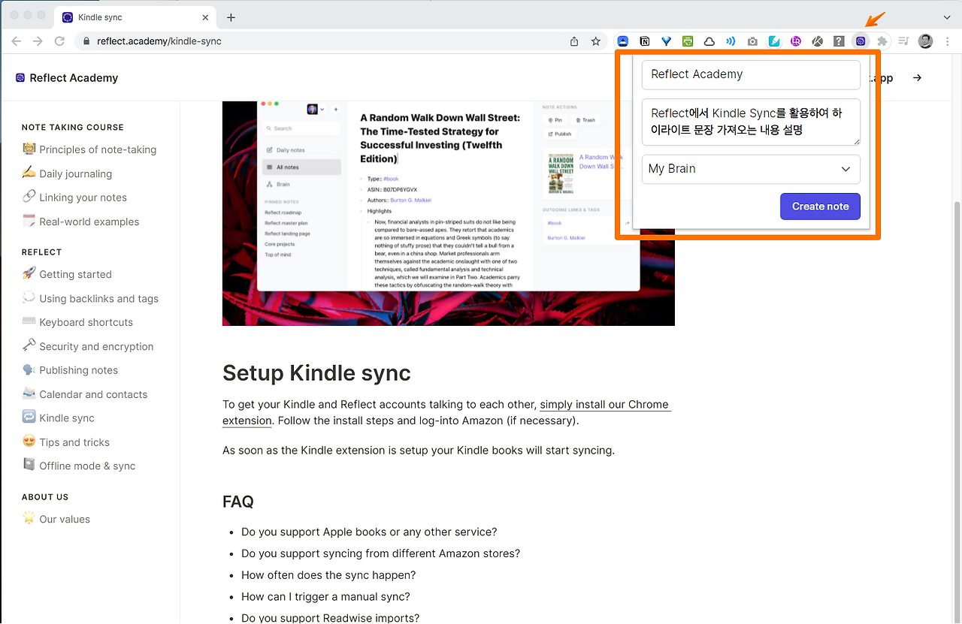Open the teal pen extension
The image size is (962, 624).
coord(774,41)
